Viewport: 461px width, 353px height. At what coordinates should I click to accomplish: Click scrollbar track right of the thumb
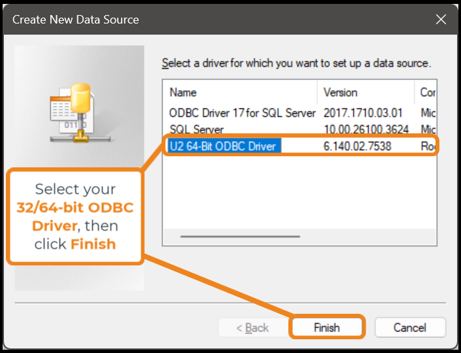[367, 236]
